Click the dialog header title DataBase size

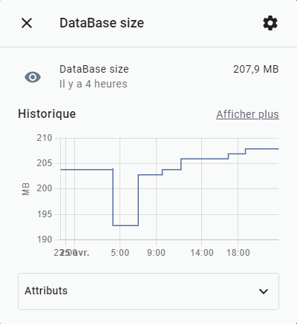point(102,23)
